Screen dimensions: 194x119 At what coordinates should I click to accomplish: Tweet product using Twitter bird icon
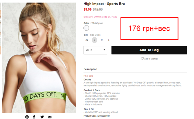[42, 117]
